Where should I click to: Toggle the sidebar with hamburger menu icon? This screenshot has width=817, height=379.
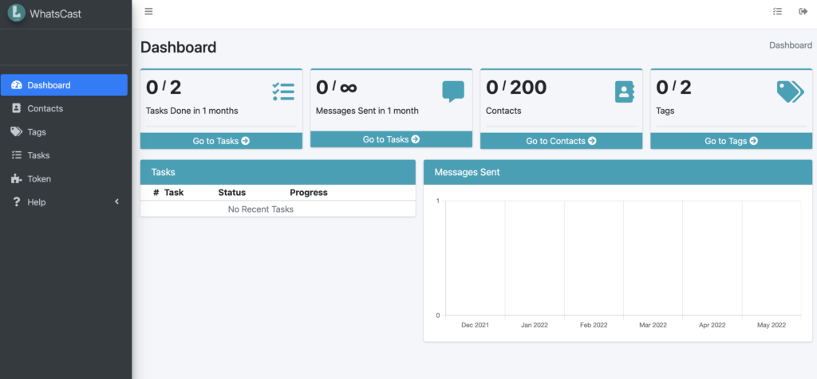148,11
